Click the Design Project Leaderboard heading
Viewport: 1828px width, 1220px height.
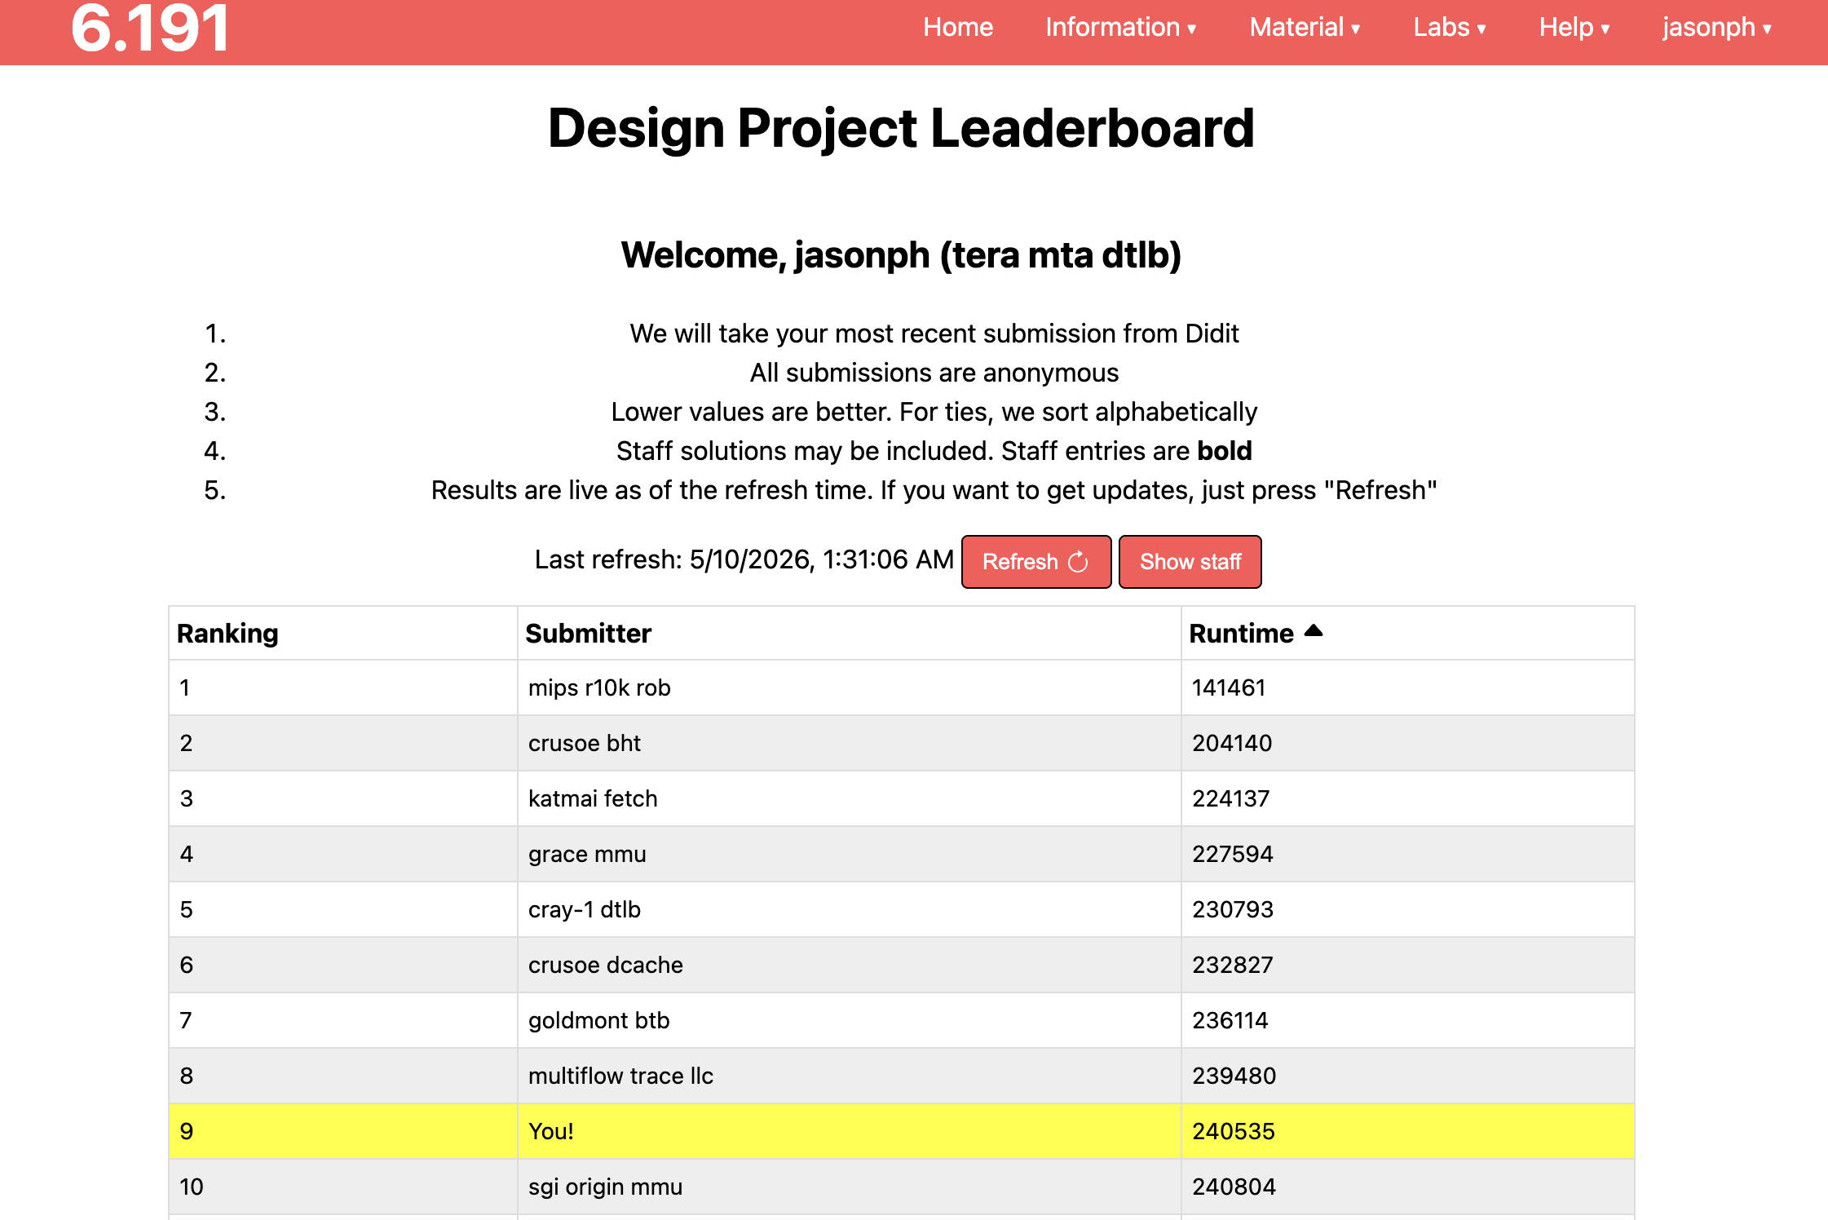pos(901,129)
